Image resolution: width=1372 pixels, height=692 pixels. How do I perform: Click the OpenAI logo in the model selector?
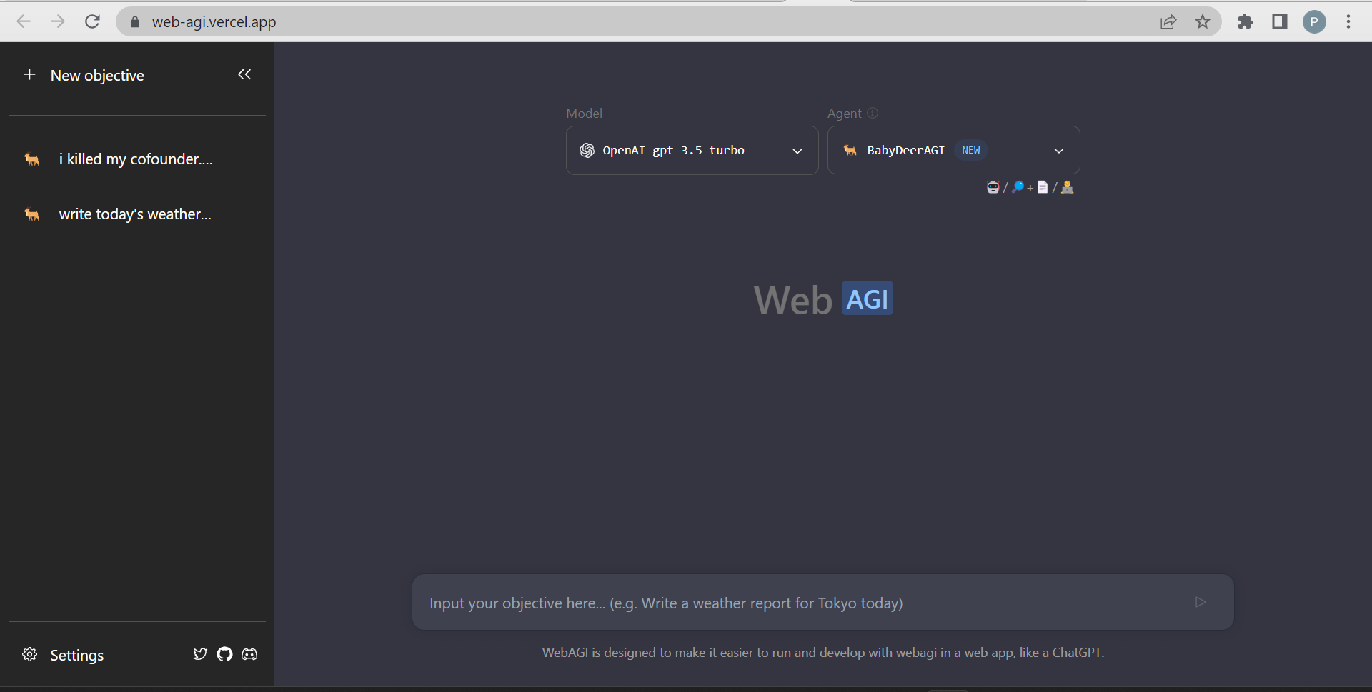pos(587,151)
